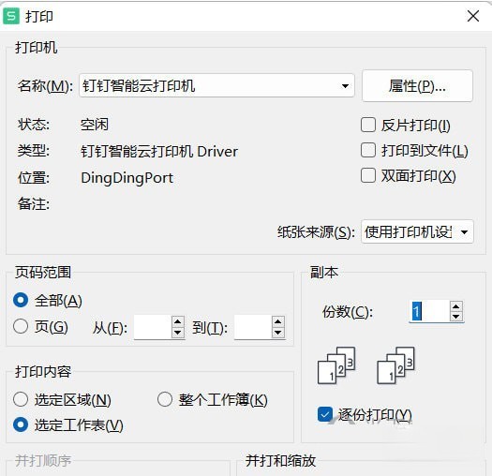Viewport: 492px width, 476px height.
Task: Select 选定区域 print content option
Action: click(21, 399)
